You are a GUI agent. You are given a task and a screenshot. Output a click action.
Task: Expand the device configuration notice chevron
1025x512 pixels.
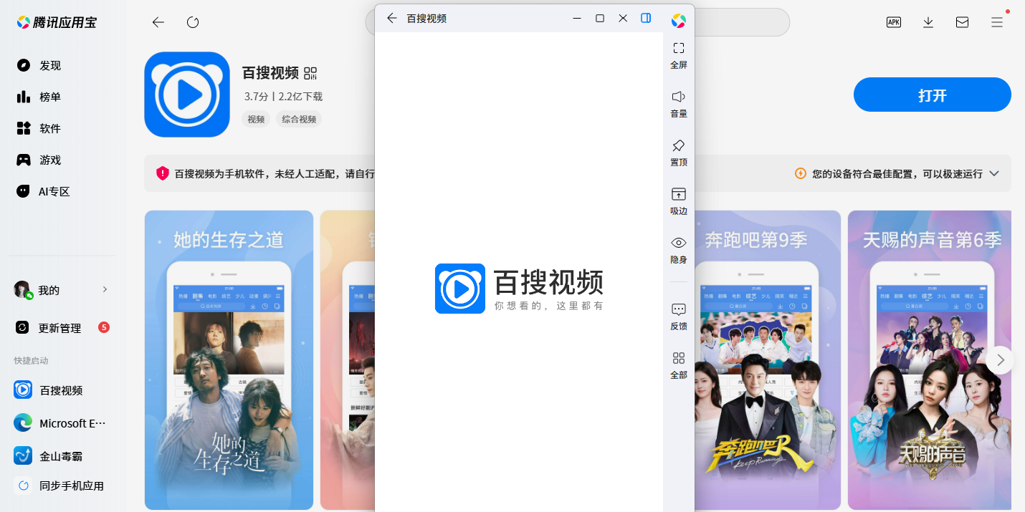point(994,173)
